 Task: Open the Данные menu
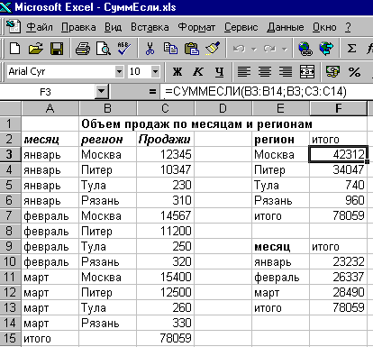click(286, 27)
